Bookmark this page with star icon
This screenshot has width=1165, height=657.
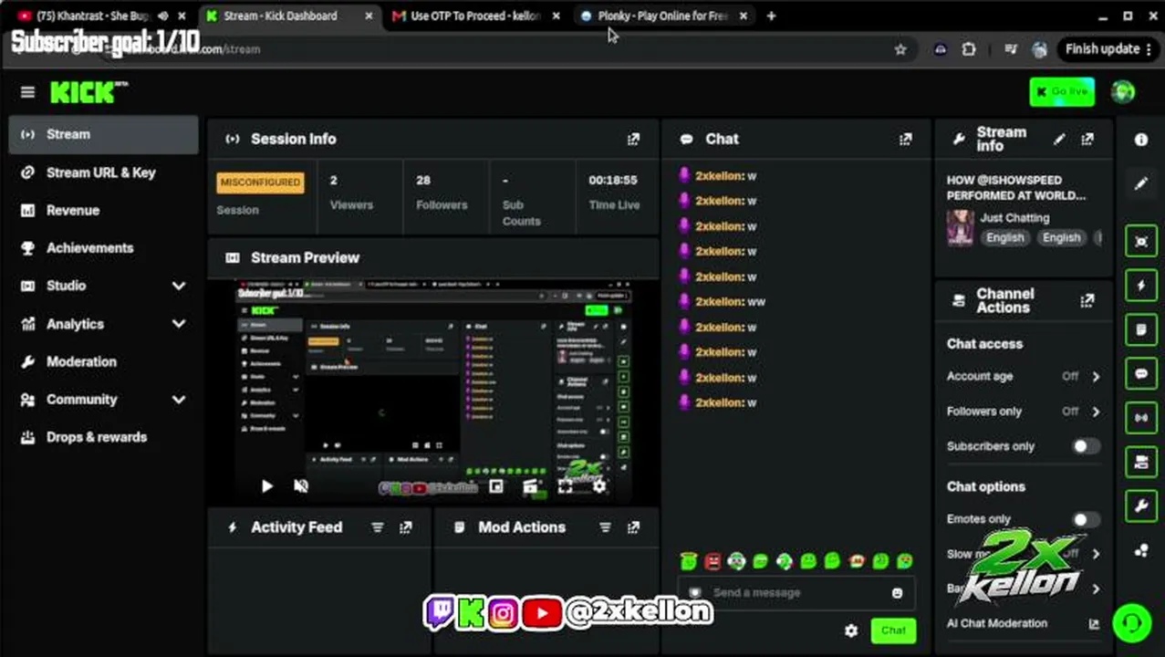(900, 49)
